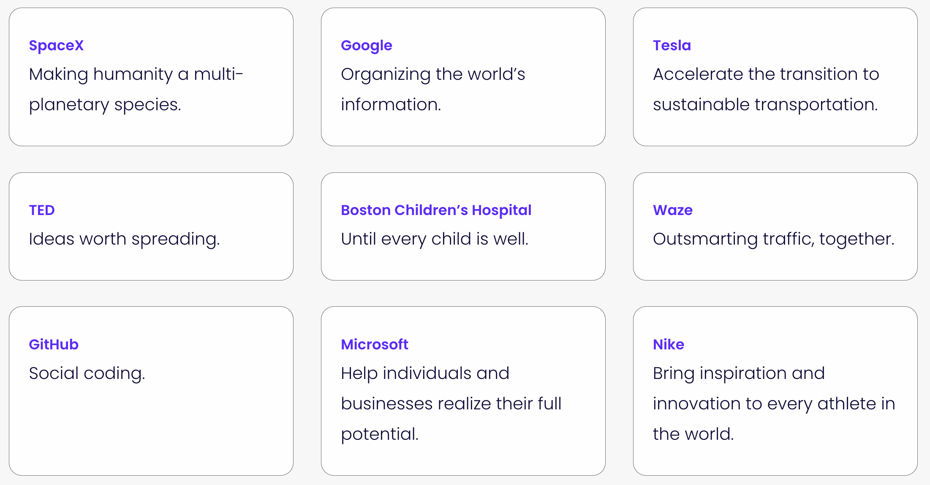Image resolution: width=930 pixels, height=485 pixels.
Task: Click the TED title text
Action: coord(42,210)
